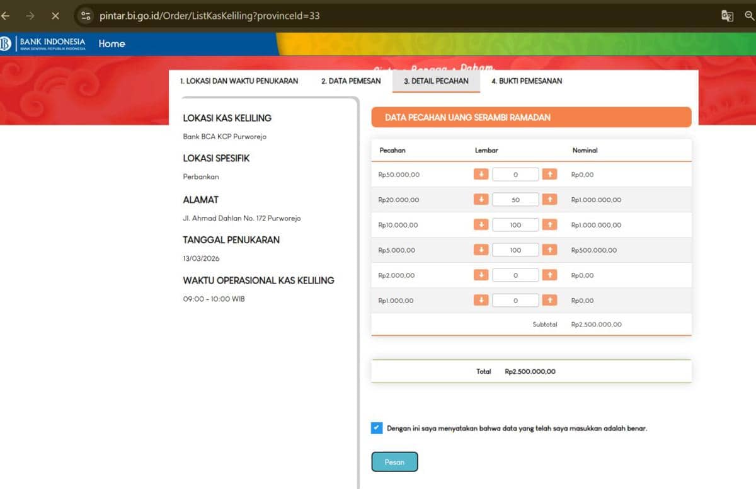The width and height of the screenshot is (756, 489).
Task: Stop page loading with the X icon
Action: [55, 16]
